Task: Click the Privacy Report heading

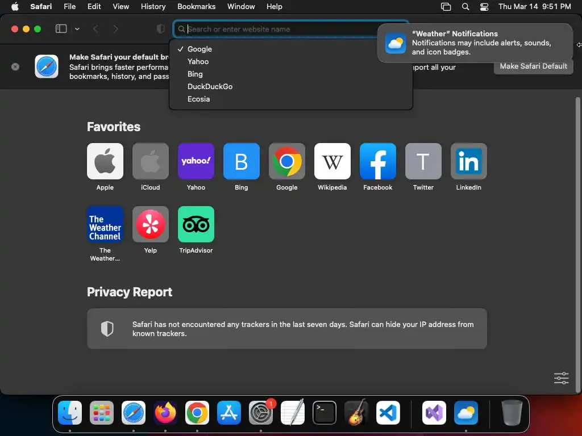Action: (130, 292)
